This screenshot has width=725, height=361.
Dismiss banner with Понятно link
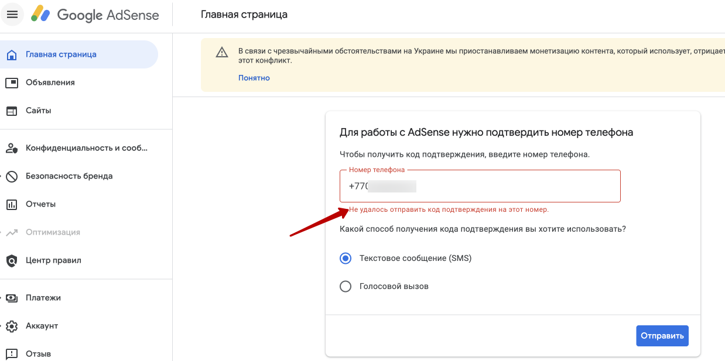pyautogui.click(x=254, y=78)
